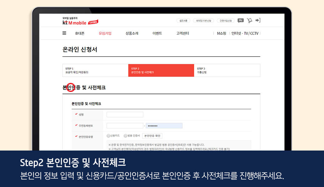Focus the masked 주민등록번호 second field

coord(164,126)
